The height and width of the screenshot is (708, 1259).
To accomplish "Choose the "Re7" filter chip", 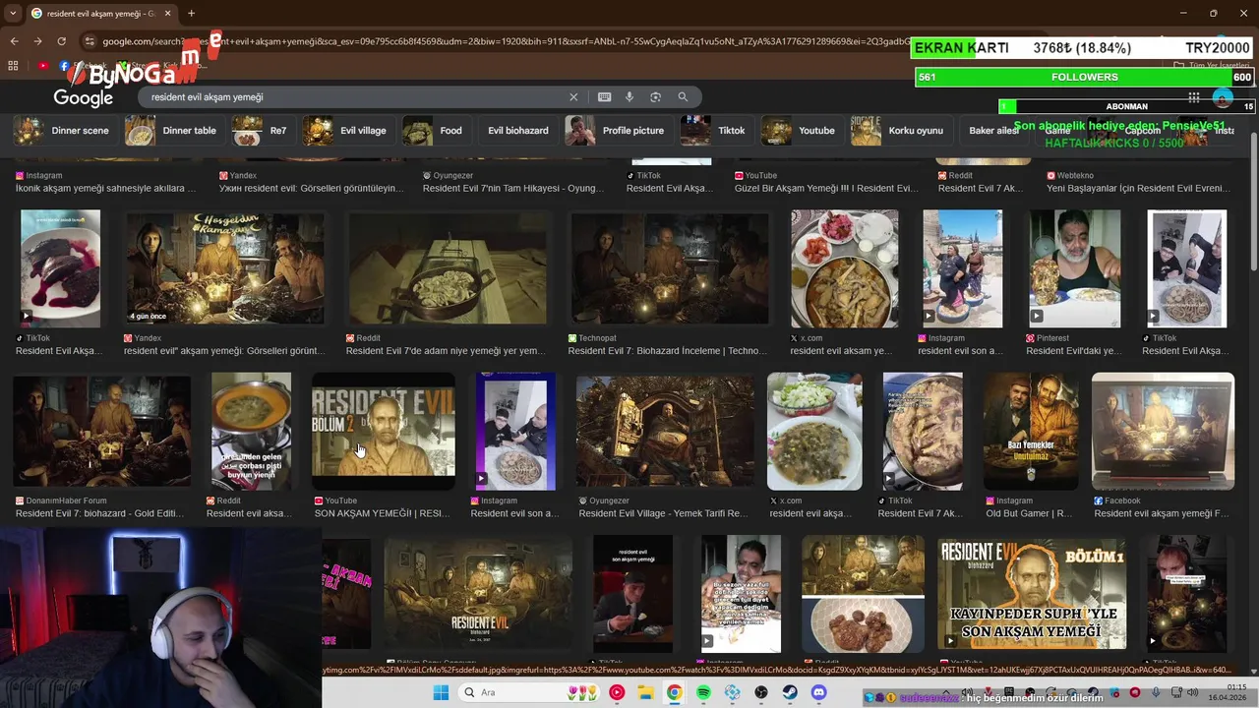I will click(264, 130).
